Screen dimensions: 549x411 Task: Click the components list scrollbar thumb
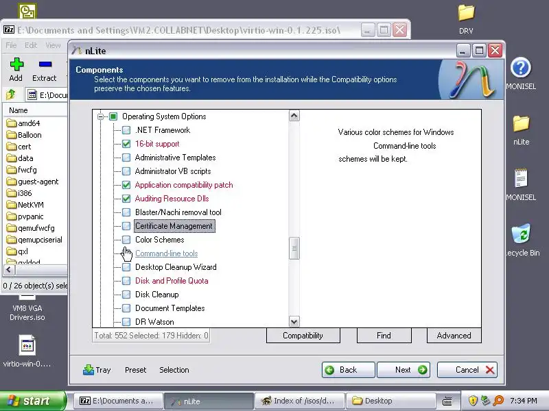(294, 249)
